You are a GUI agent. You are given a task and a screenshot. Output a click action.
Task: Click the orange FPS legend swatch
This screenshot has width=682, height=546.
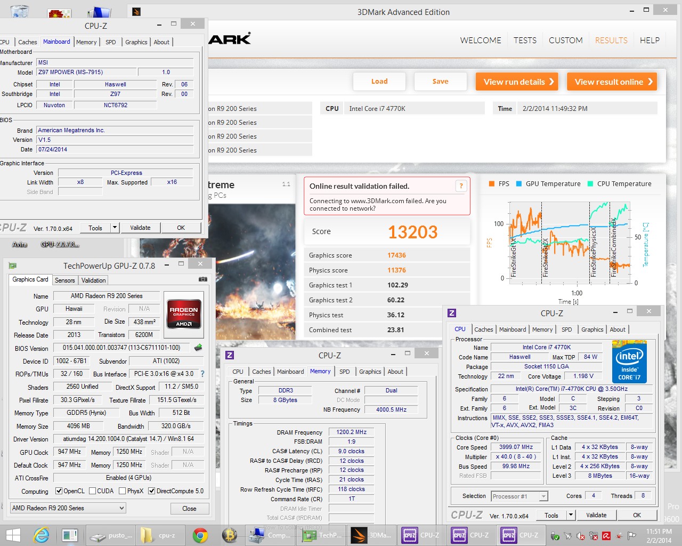pos(492,184)
